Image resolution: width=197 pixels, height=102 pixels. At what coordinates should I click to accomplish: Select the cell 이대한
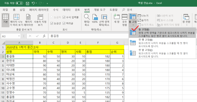[19, 66]
